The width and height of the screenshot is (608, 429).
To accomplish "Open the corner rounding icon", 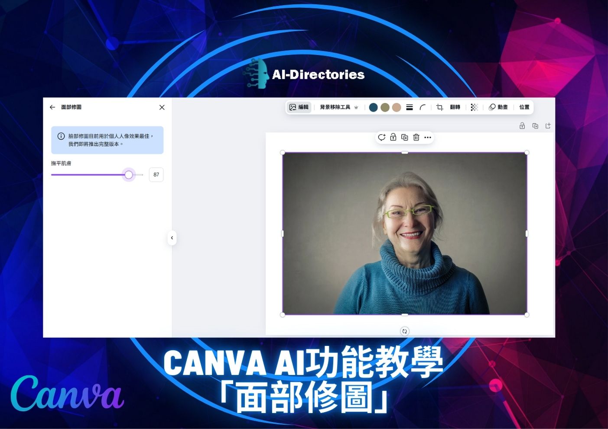I will (x=423, y=107).
